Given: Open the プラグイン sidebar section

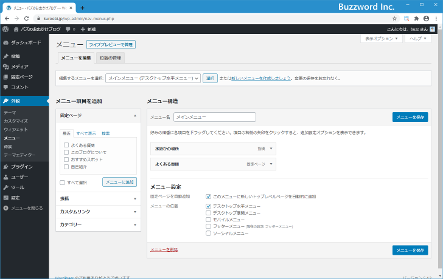Looking at the screenshot, I should 22,166.
